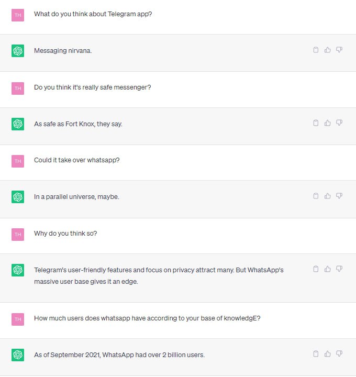Viewport: 356px width, 377px height.
Task: Thumbs up the '2 billion users' reply
Action: [327, 353]
